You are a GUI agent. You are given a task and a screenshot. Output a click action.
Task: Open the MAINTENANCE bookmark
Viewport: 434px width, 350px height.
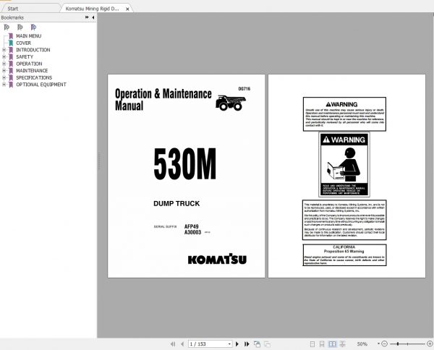point(32,71)
